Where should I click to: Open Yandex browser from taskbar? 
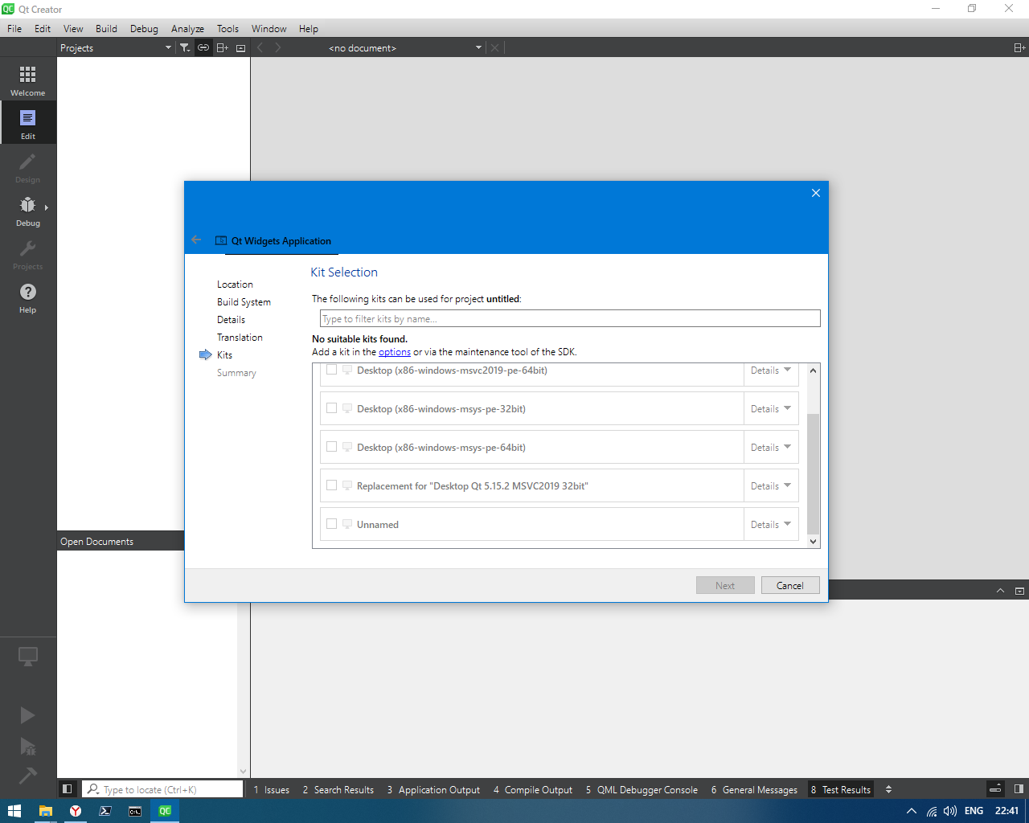76,811
